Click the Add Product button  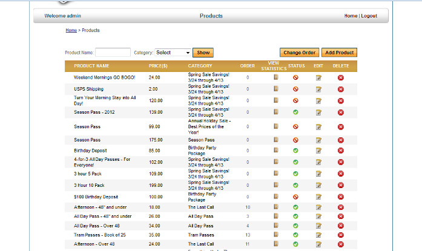coord(339,53)
